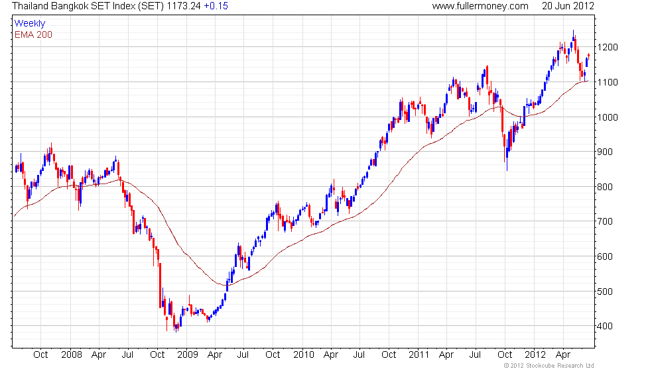Click the 500 price axis label
This screenshot has height=371, width=650.
click(x=605, y=291)
